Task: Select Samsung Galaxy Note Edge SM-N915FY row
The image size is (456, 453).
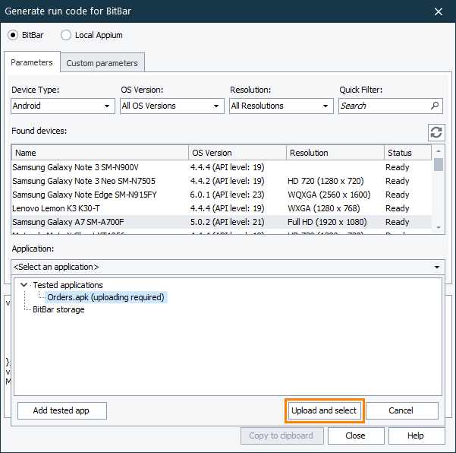Action: point(222,195)
